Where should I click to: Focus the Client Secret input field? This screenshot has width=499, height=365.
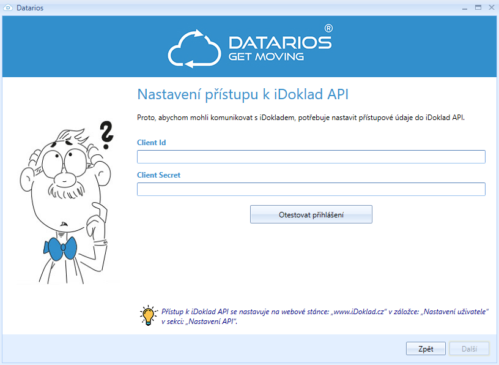pos(311,189)
